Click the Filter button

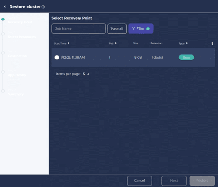(141, 29)
